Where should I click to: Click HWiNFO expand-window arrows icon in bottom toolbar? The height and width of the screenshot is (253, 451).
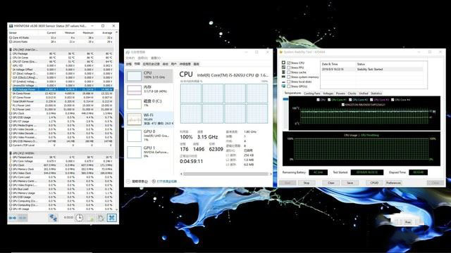pos(13,218)
